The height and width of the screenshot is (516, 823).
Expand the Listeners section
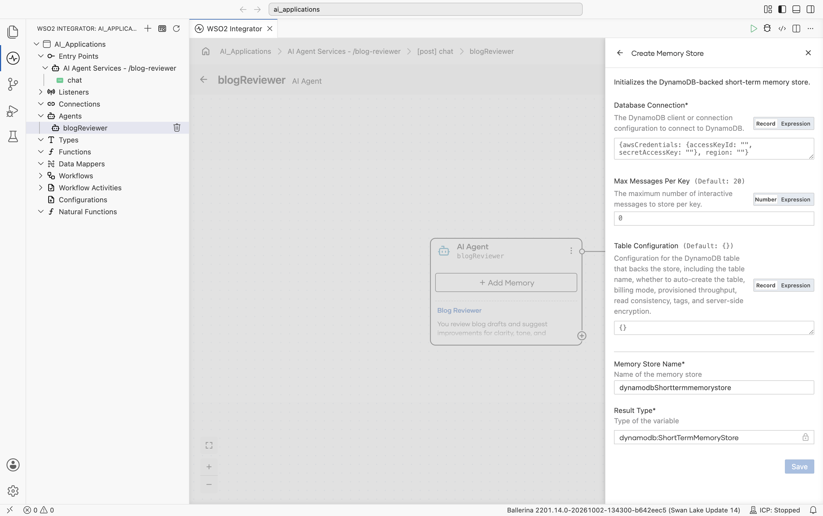[41, 92]
